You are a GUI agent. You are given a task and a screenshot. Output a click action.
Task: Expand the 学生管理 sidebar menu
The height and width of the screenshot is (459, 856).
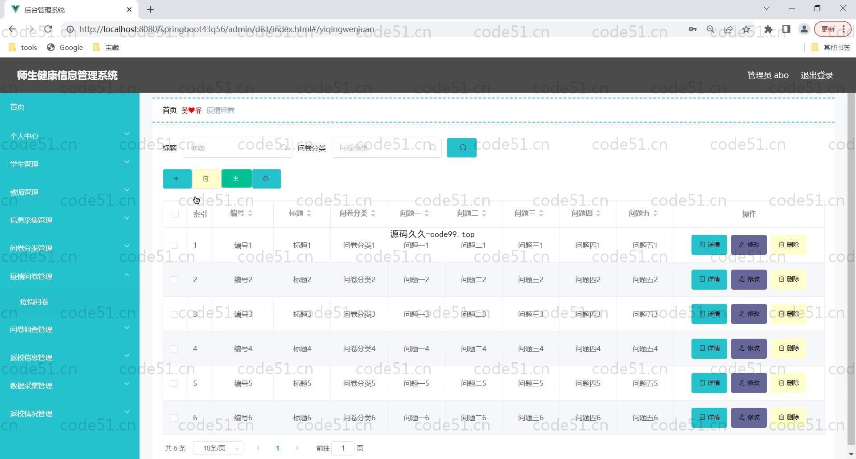coord(69,164)
